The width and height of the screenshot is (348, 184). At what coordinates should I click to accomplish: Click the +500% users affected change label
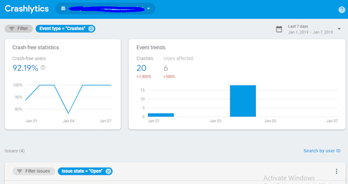(x=169, y=77)
